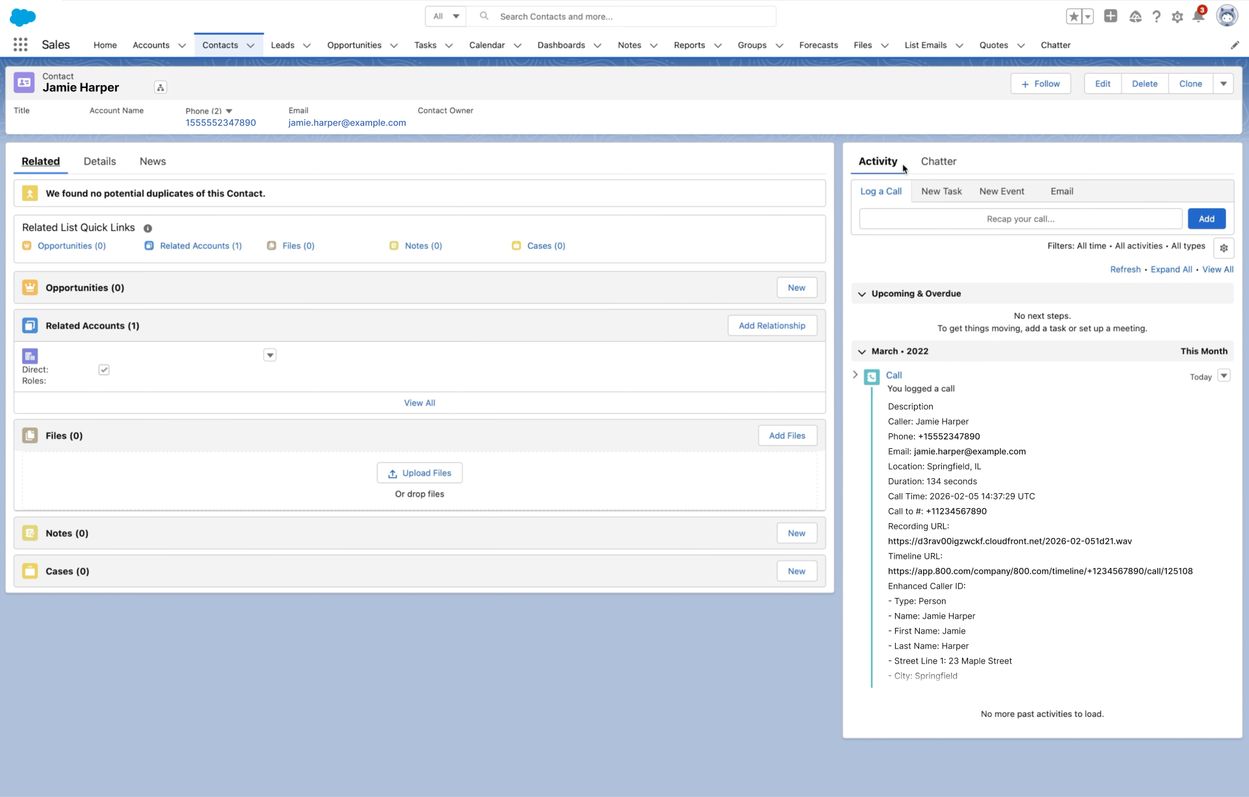Image resolution: width=1249 pixels, height=797 pixels.
Task: Open the Accounts tab dropdown chevron
Action: click(182, 46)
